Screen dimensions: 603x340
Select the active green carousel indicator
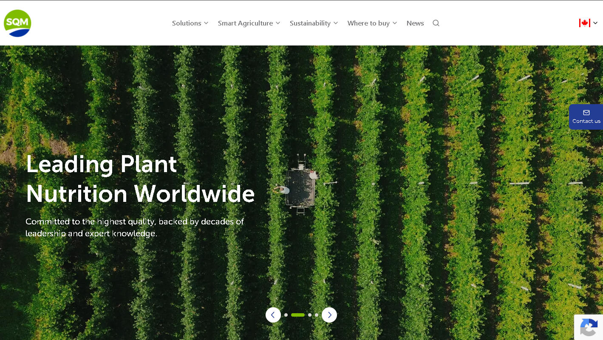(x=298, y=315)
